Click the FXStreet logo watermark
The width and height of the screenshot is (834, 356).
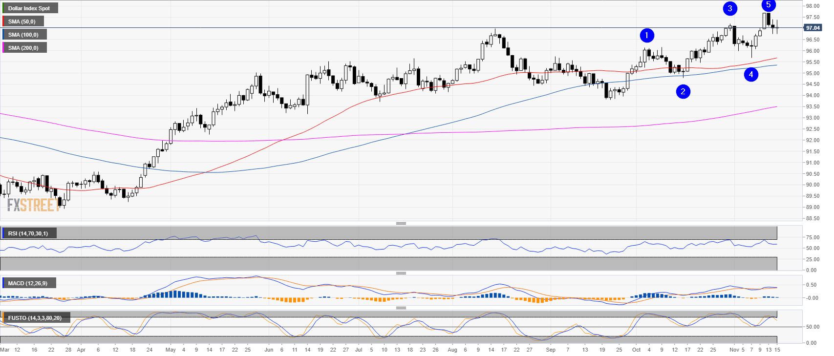tap(33, 205)
